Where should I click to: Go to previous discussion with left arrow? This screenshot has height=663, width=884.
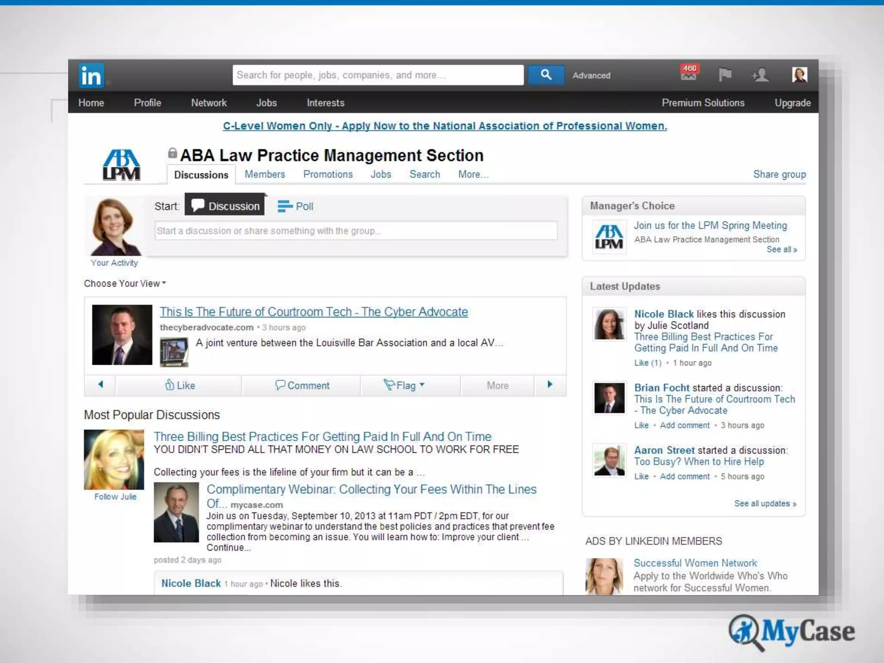(101, 385)
